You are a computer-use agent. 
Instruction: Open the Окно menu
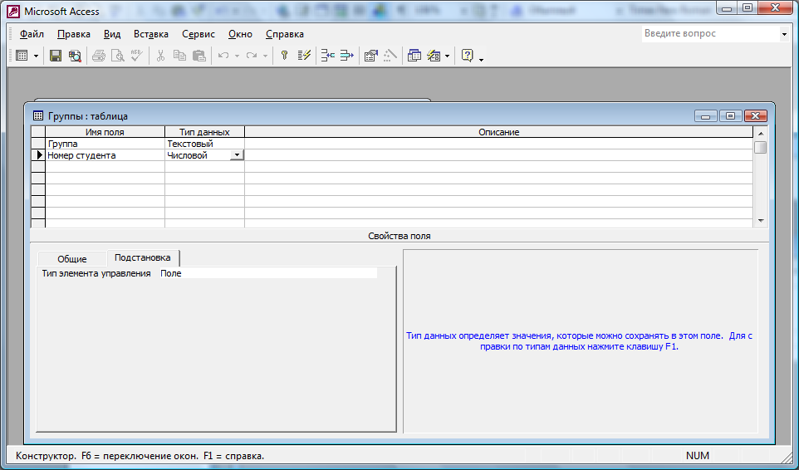coord(240,34)
